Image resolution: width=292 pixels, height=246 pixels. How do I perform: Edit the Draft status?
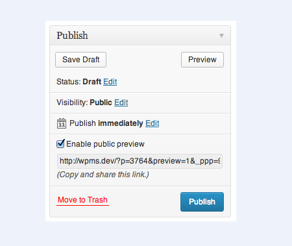click(x=110, y=82)
